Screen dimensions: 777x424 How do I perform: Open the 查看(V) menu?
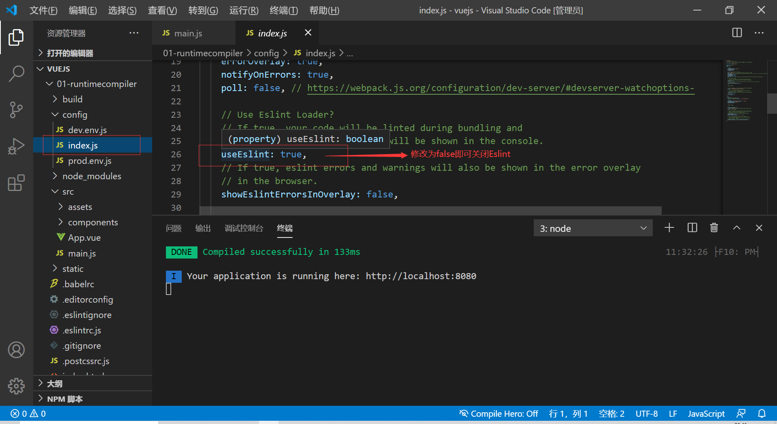click(x=162, y=10)
